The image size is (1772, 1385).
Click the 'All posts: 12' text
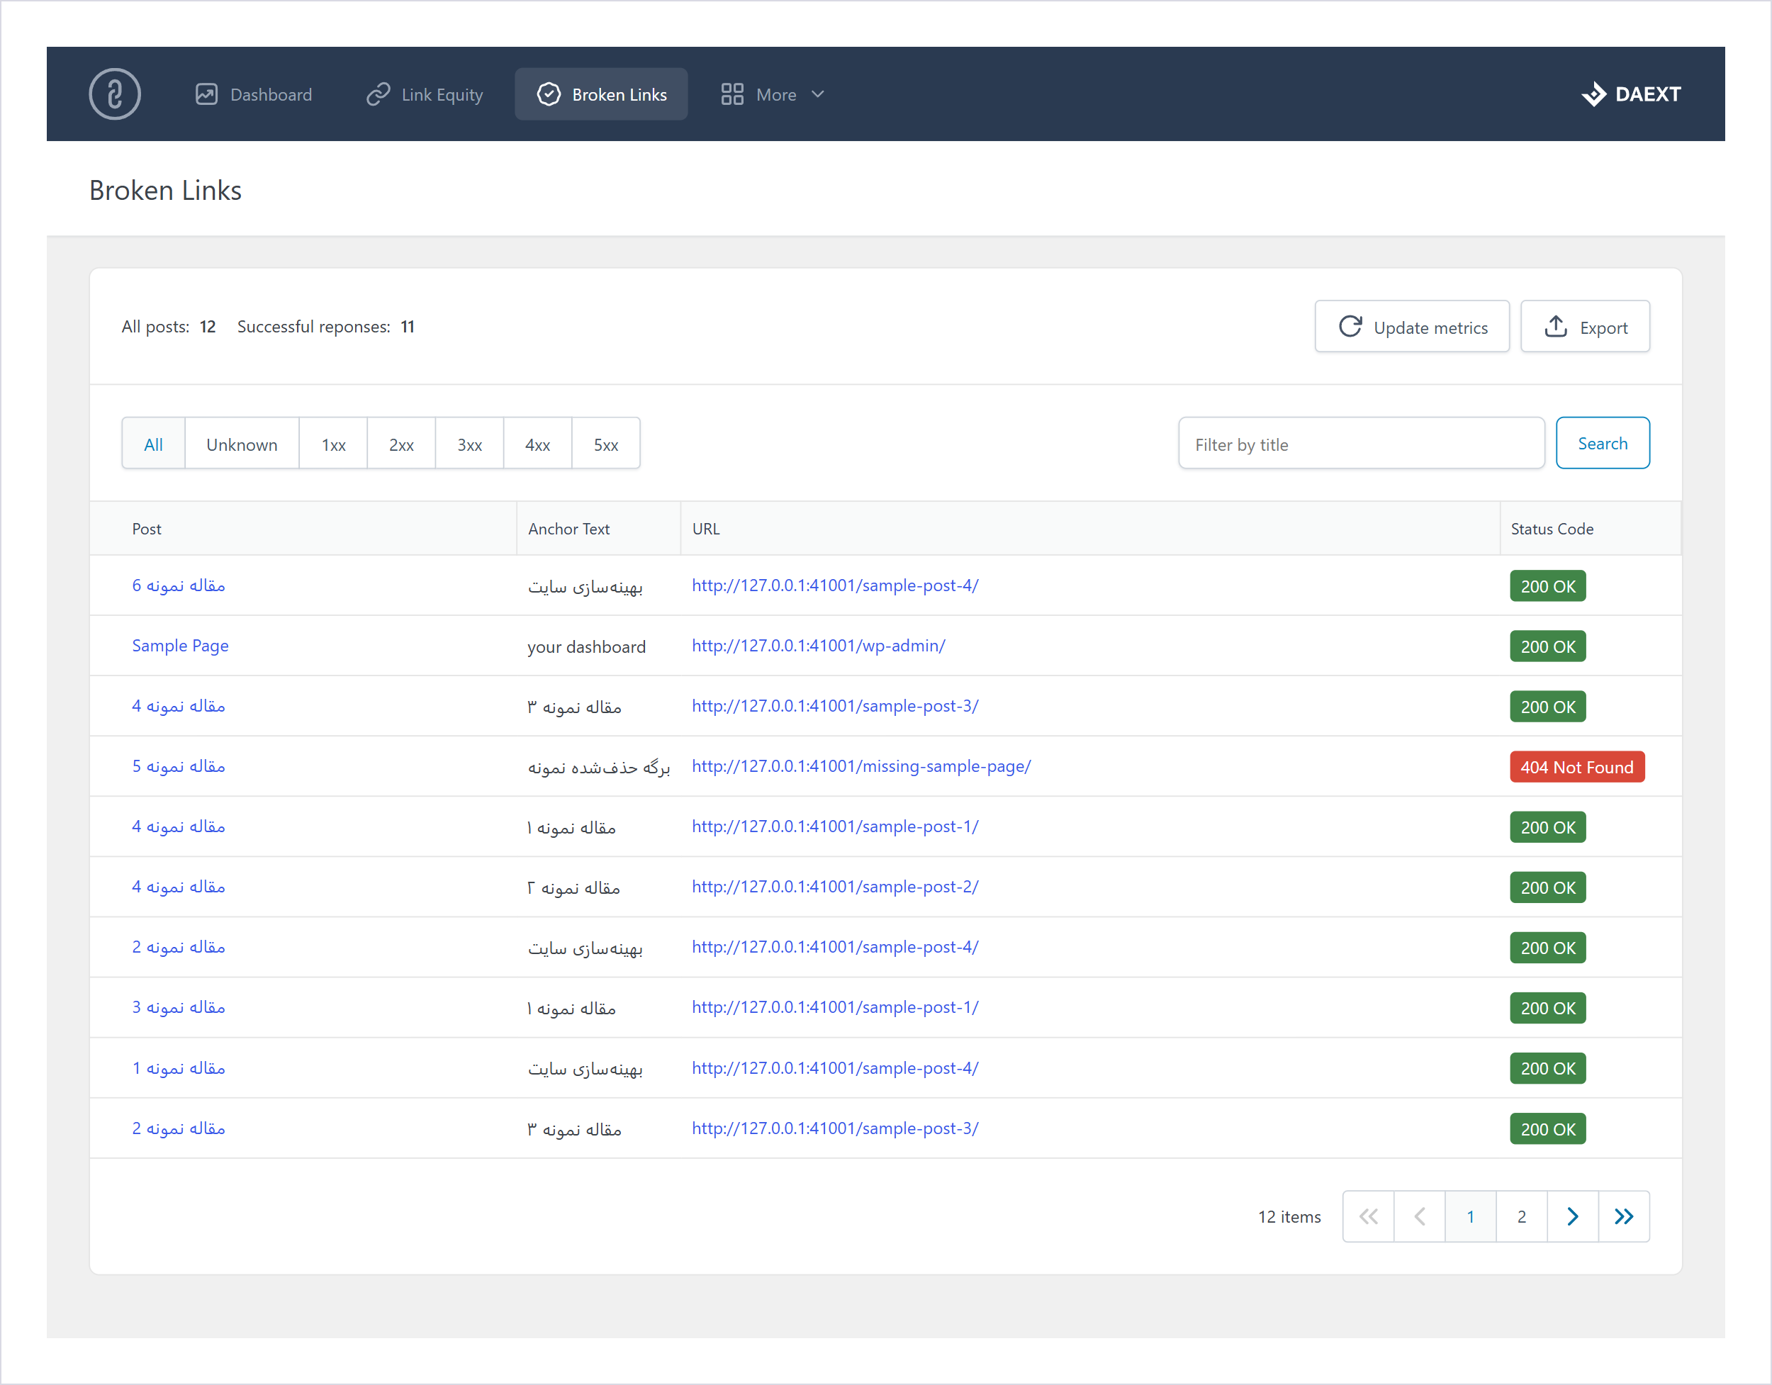tap(169, 327)
